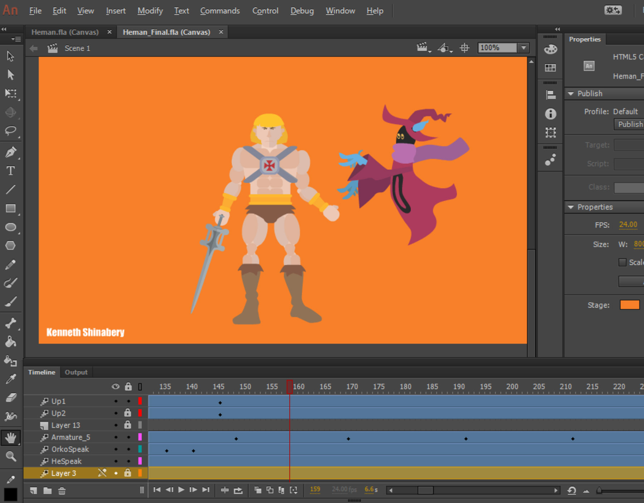The image size is (644, 503).
Task: Select the Text tool
Action: tap(11, 171)
